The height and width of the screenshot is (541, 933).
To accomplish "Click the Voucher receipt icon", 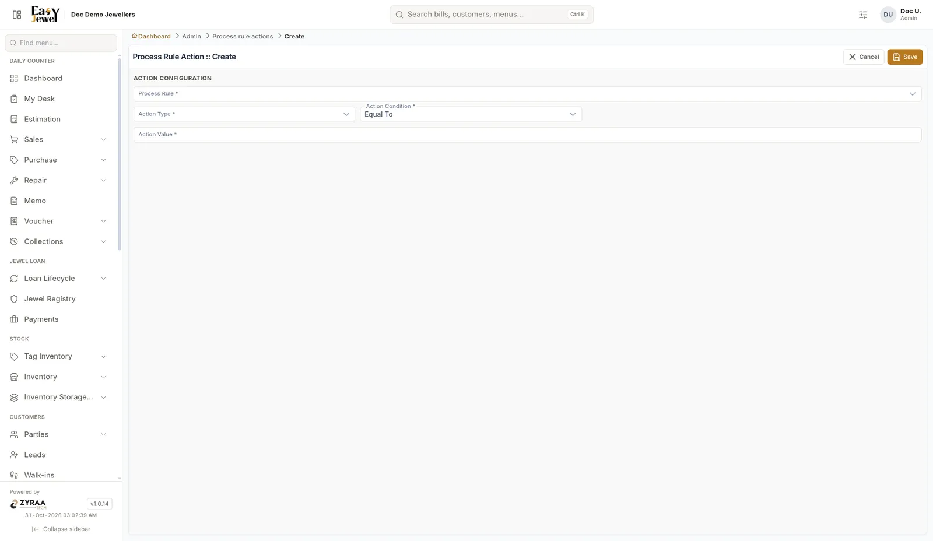I will (x=14, y=221).
